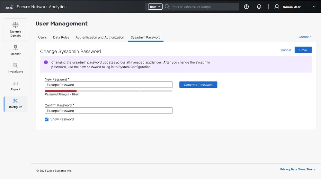Click the purple info icon in banner
This screenshot has width=321, height=179.
(x=46, y=62)
